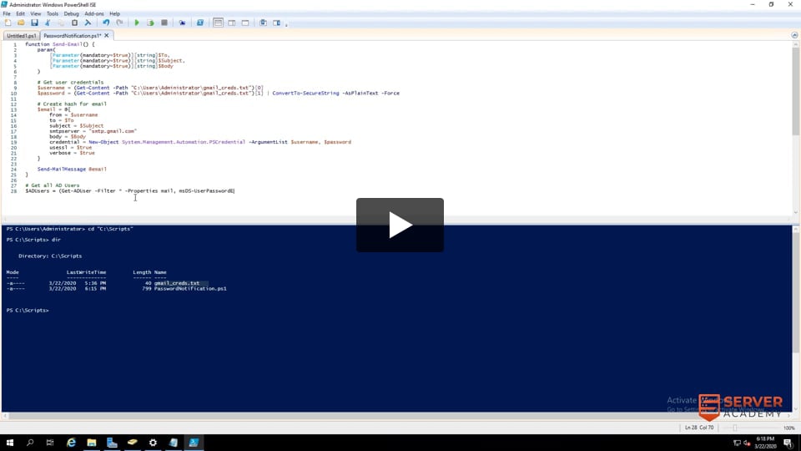Run the script with green play icon
Viewport: 801px width, 451px height.
click(137, 23)
